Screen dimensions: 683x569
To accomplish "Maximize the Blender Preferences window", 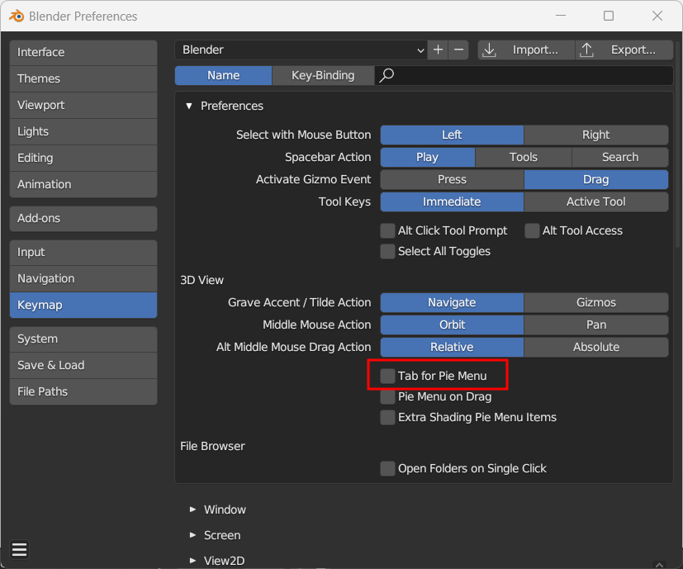I will tap(609, 16).
